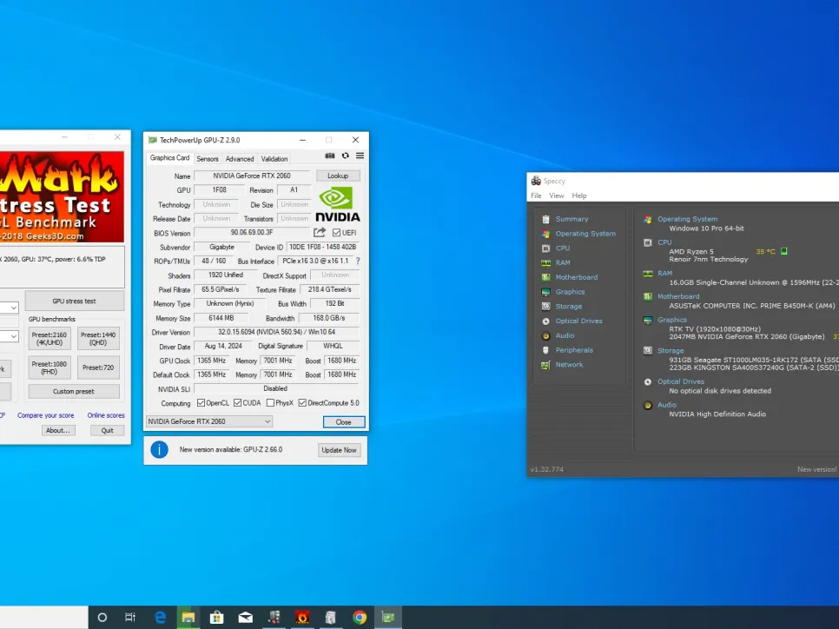Click the Lookup button in GPU-Z
The height and width of the screenshot is (629, 839).
pyautogui.click(x=338, y=175)
